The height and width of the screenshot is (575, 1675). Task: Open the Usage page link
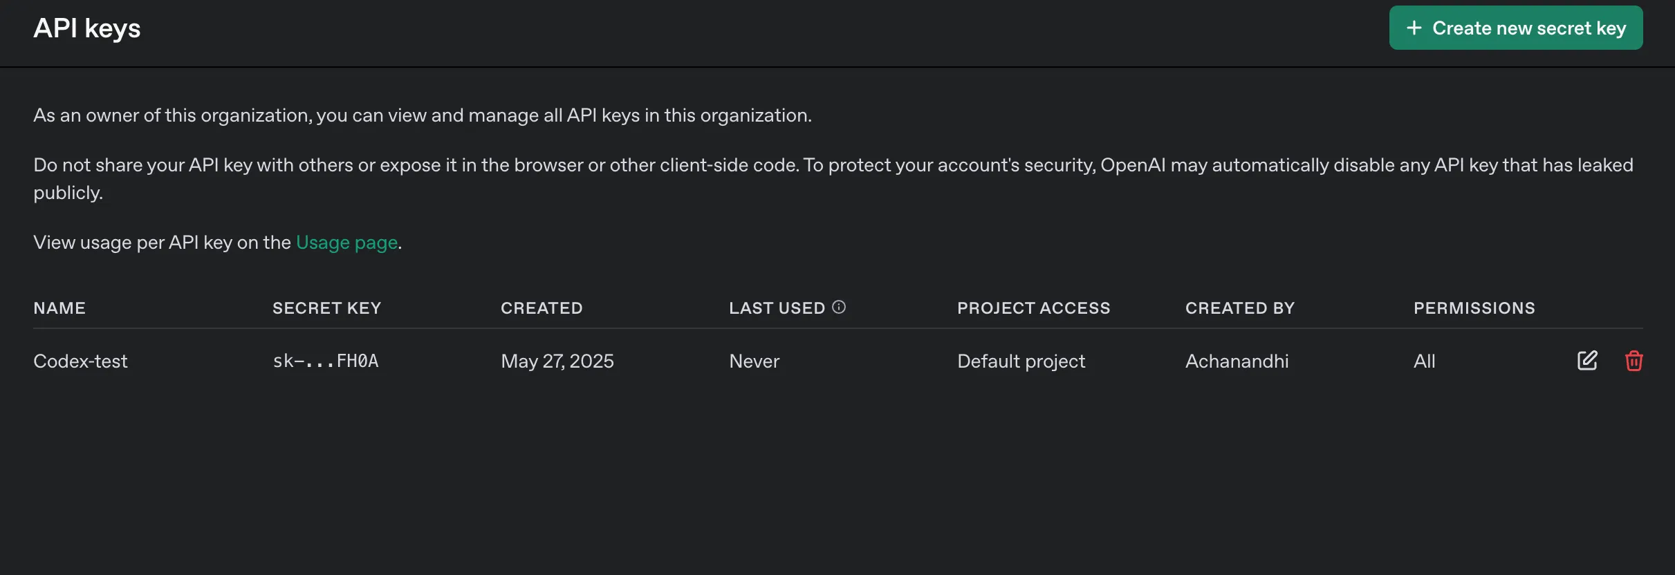[346, 243]
